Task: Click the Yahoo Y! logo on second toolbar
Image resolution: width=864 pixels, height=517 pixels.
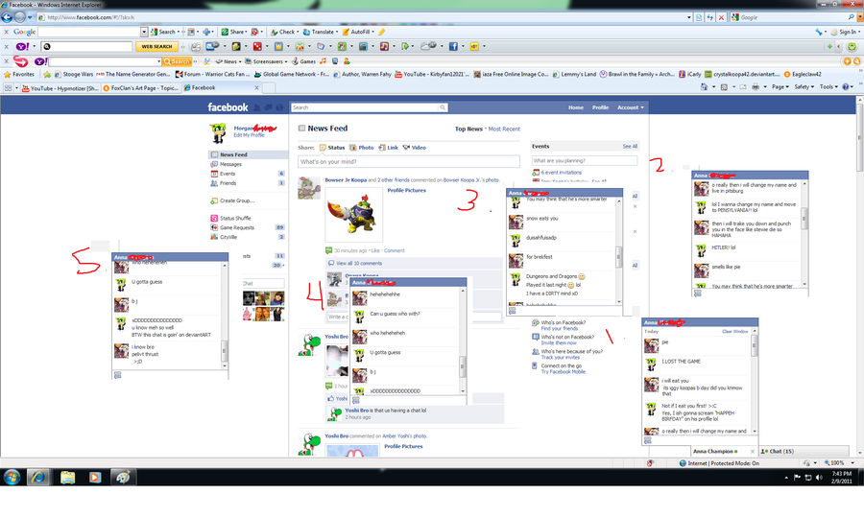Action: click(x=22, y=46)
